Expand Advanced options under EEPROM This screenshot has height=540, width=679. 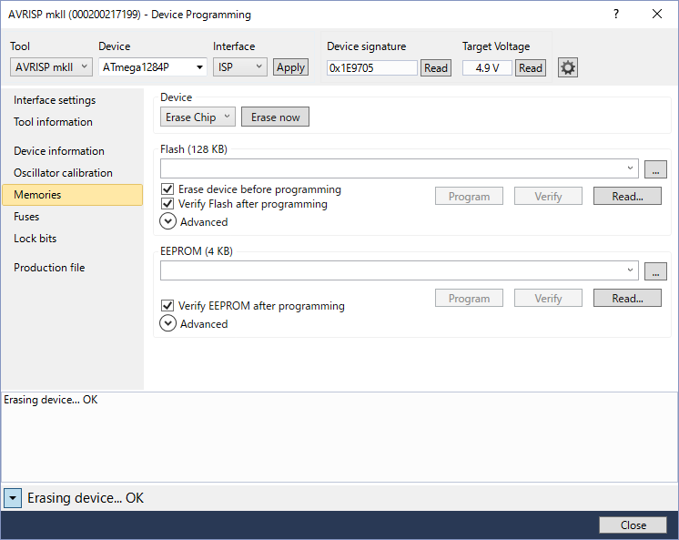click(168, 323)
